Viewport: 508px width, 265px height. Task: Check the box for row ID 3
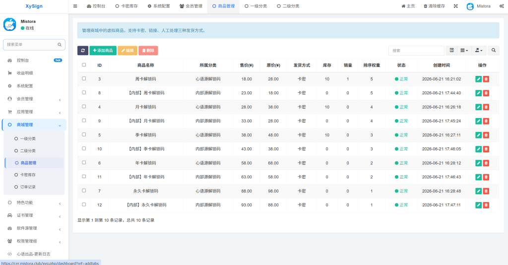click(x=84, y=78)
